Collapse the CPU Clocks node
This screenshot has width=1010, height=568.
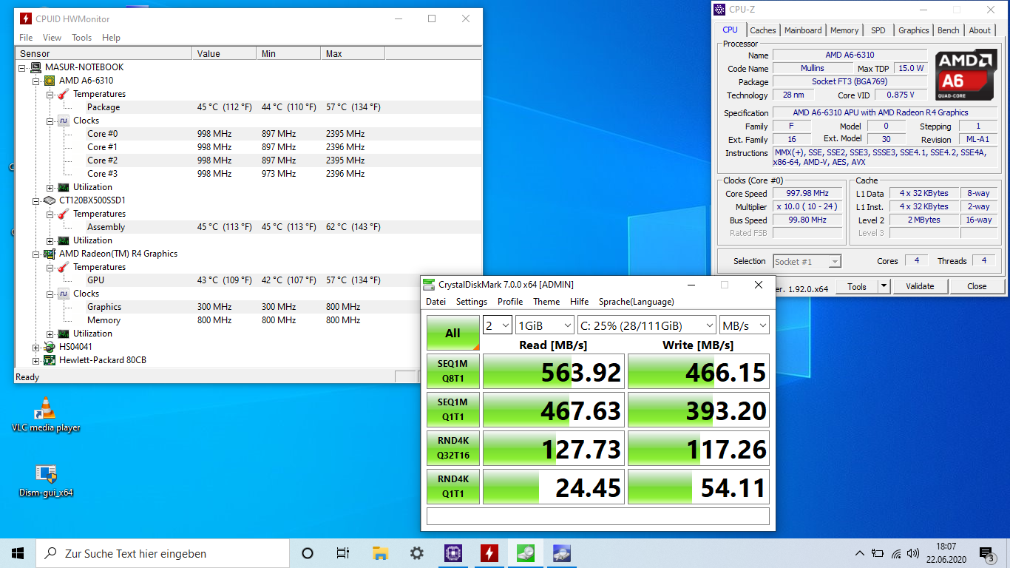[50, 121]
